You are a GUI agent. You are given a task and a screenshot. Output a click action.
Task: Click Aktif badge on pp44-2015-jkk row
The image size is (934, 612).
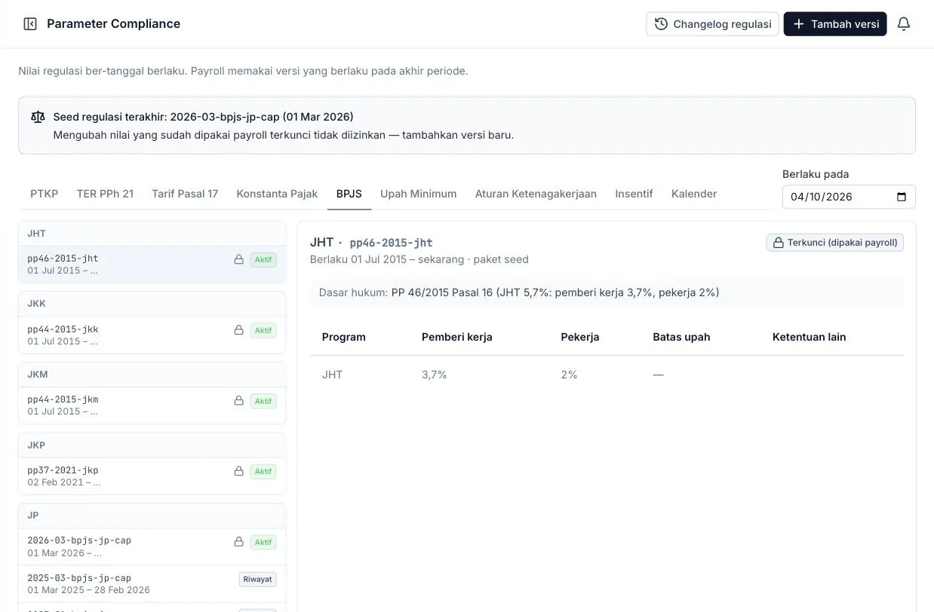[x=263, y=330]
